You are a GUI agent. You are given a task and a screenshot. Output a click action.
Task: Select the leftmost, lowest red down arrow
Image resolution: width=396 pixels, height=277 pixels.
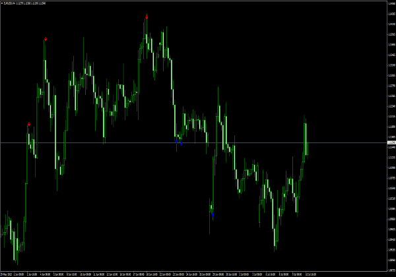pyautogui.click(x=29, y=123)
